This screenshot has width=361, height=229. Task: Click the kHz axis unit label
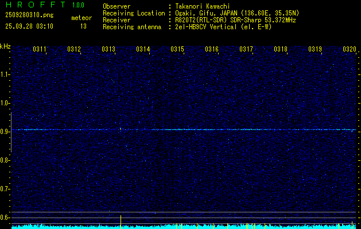tap(5, 46)
